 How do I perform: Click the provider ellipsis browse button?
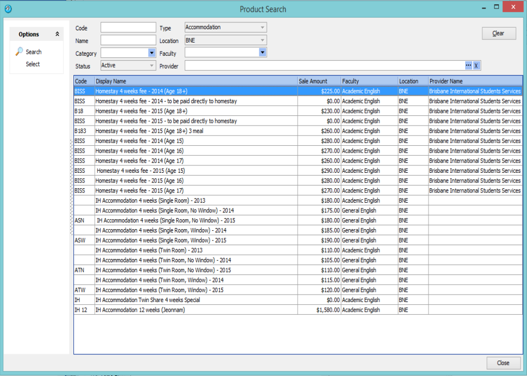click(468, 65)
